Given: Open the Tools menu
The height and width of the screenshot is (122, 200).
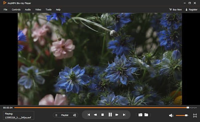Looking at the screenshot, I should tap(48, 10).
